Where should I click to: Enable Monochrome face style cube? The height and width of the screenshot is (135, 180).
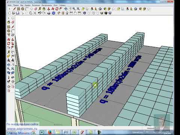(x=110, y=13)
